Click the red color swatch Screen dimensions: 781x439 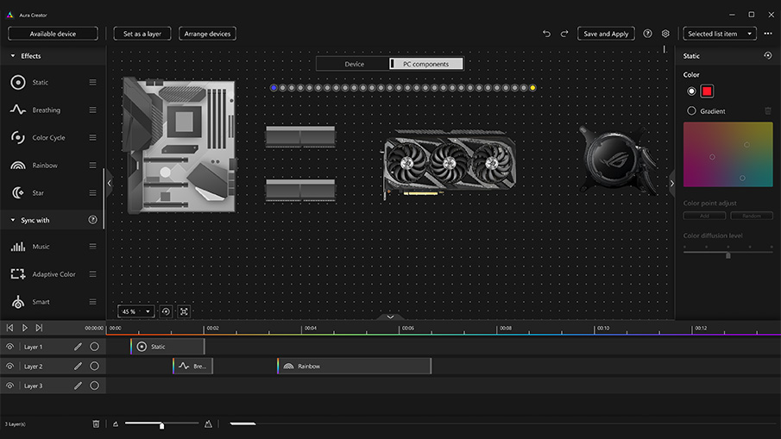(707, 91)
